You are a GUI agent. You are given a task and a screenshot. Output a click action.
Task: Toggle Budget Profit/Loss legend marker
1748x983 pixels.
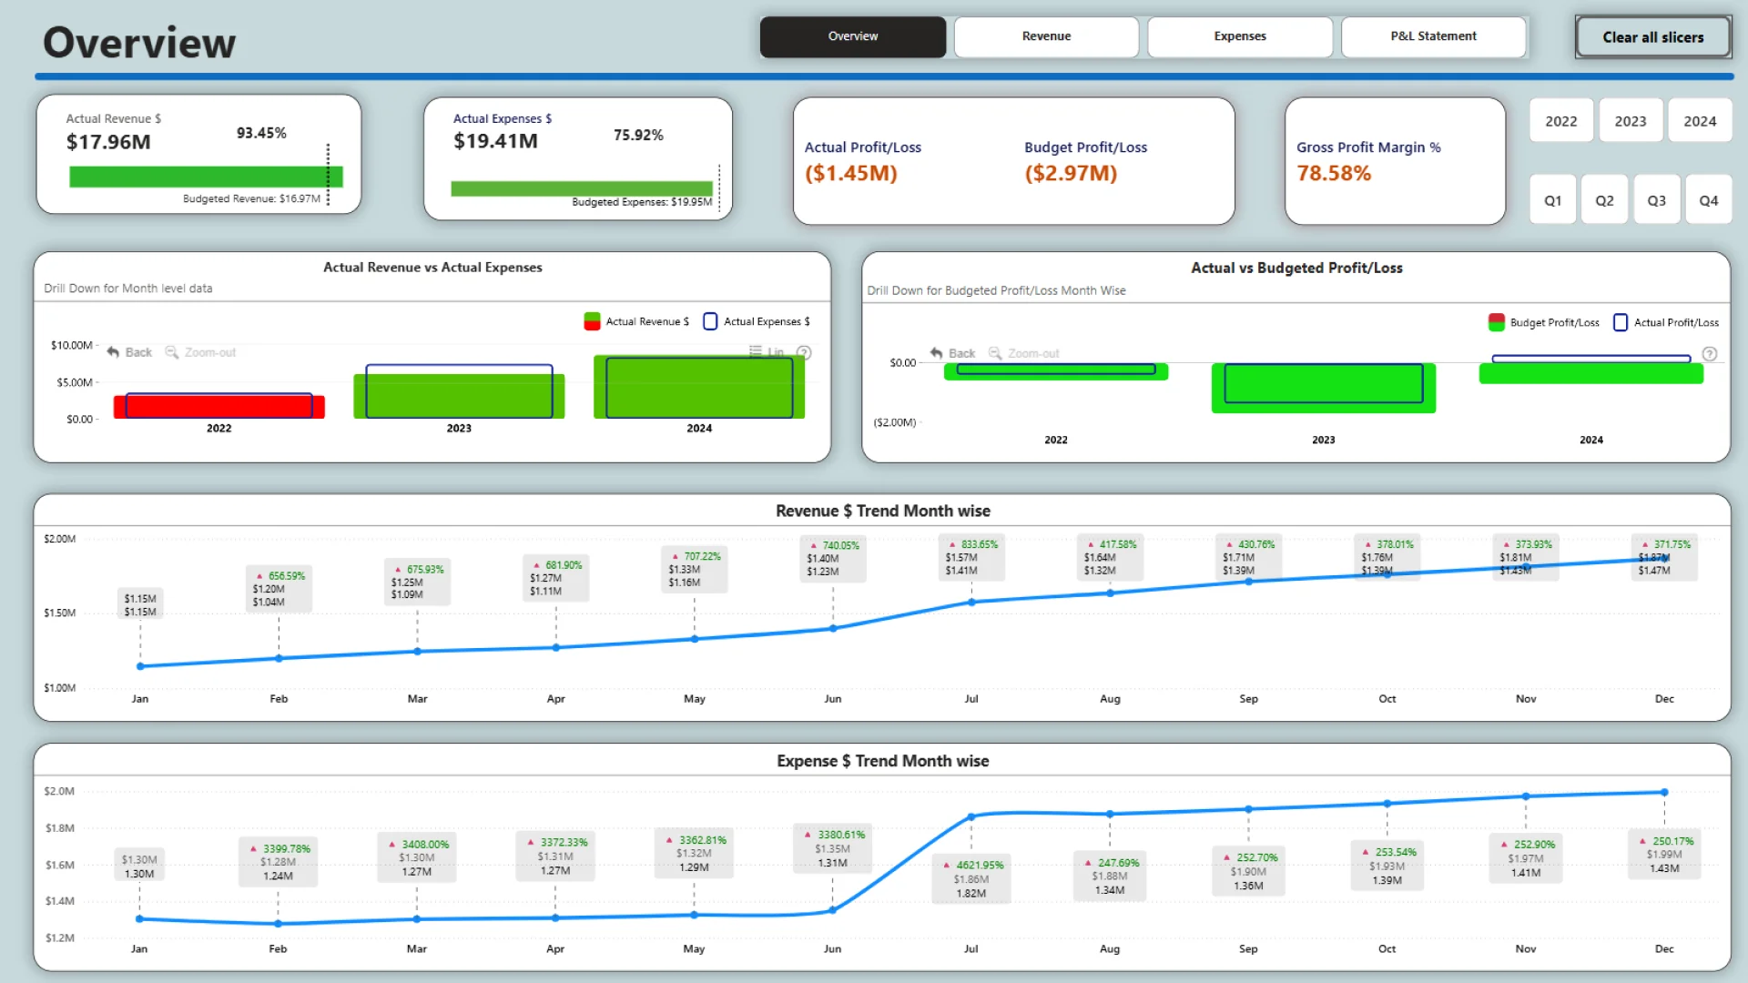[1496, 322]
